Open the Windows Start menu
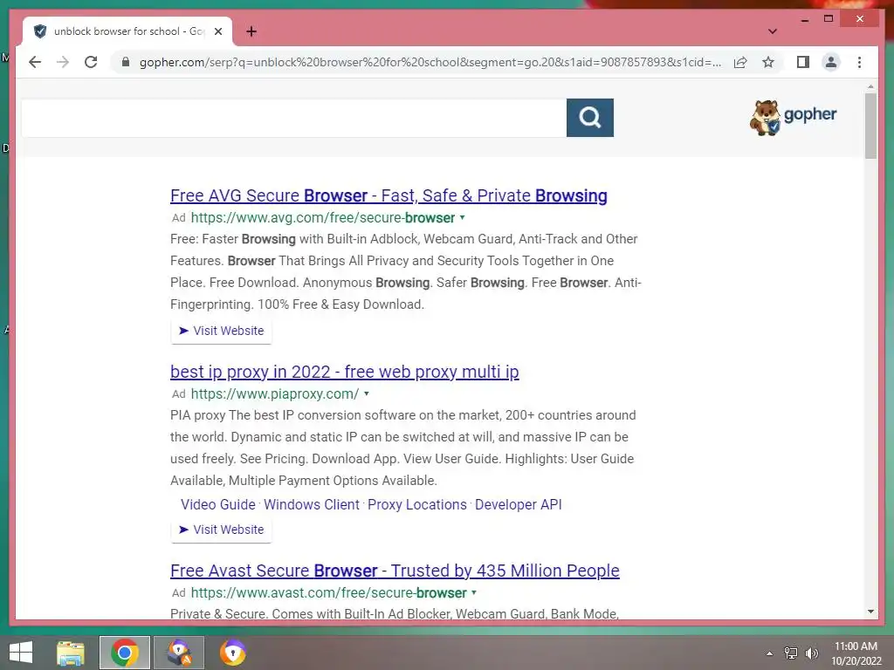 [21, 653]
